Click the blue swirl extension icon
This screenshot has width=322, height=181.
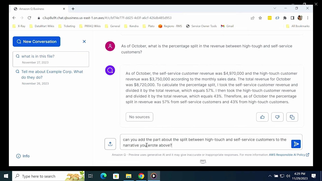277,18
